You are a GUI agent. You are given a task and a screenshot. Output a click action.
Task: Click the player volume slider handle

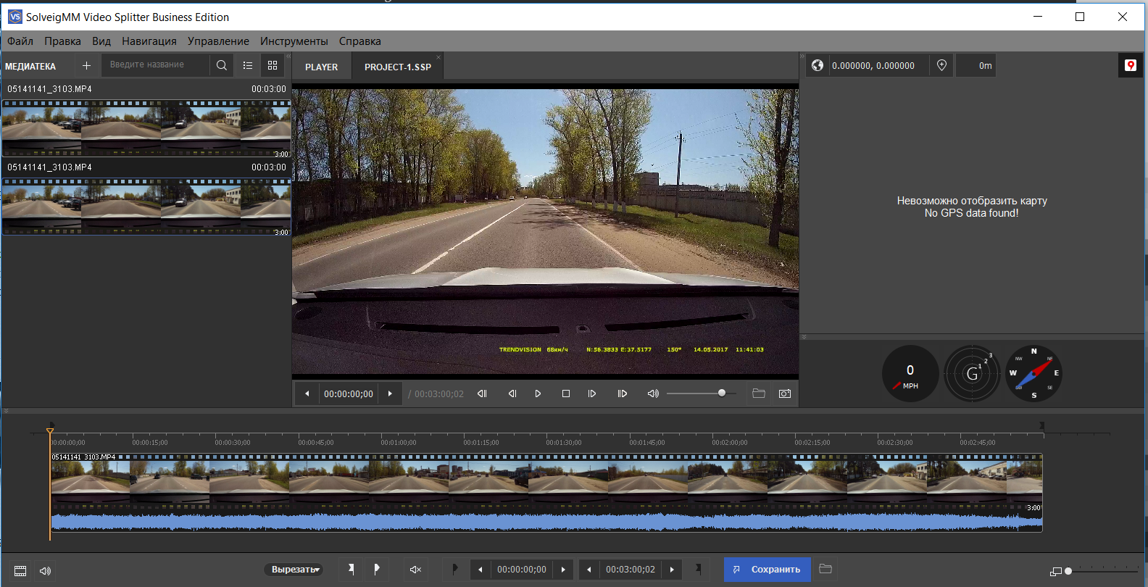(x=721, y=393)
